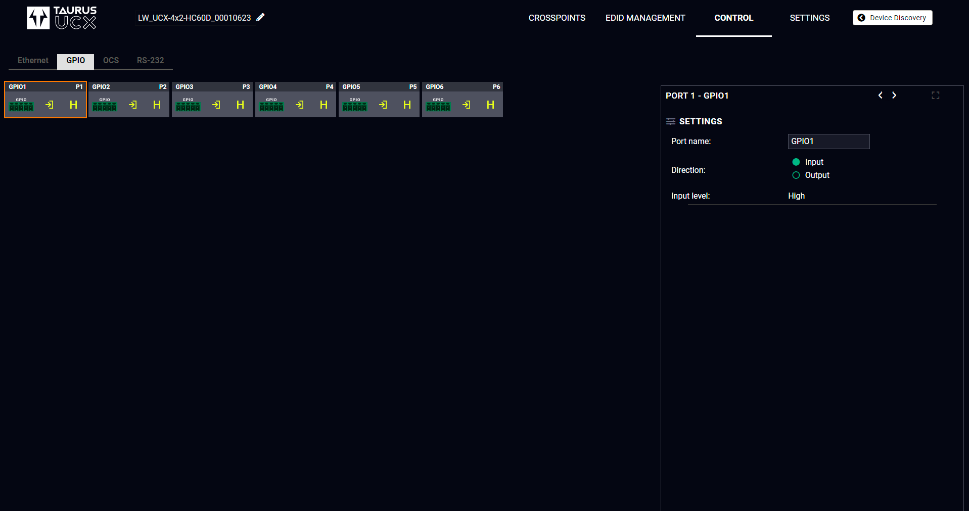Click GPIO3 high level H indicator
The width and height of the screenshot is (969, 511).
240,105
